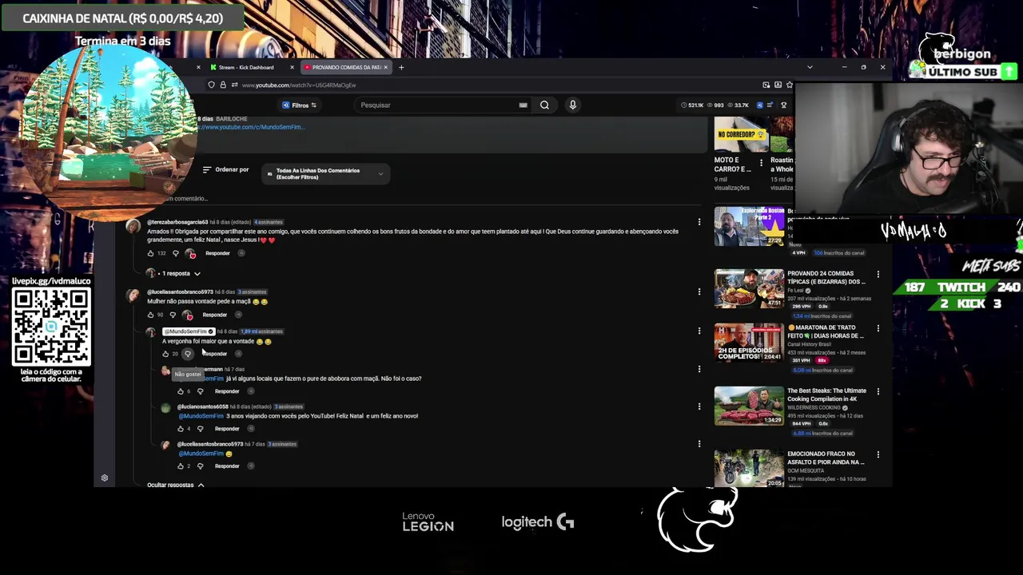
Task: Like the reply about pure de abobora com maçã
Action: [181, 391]
